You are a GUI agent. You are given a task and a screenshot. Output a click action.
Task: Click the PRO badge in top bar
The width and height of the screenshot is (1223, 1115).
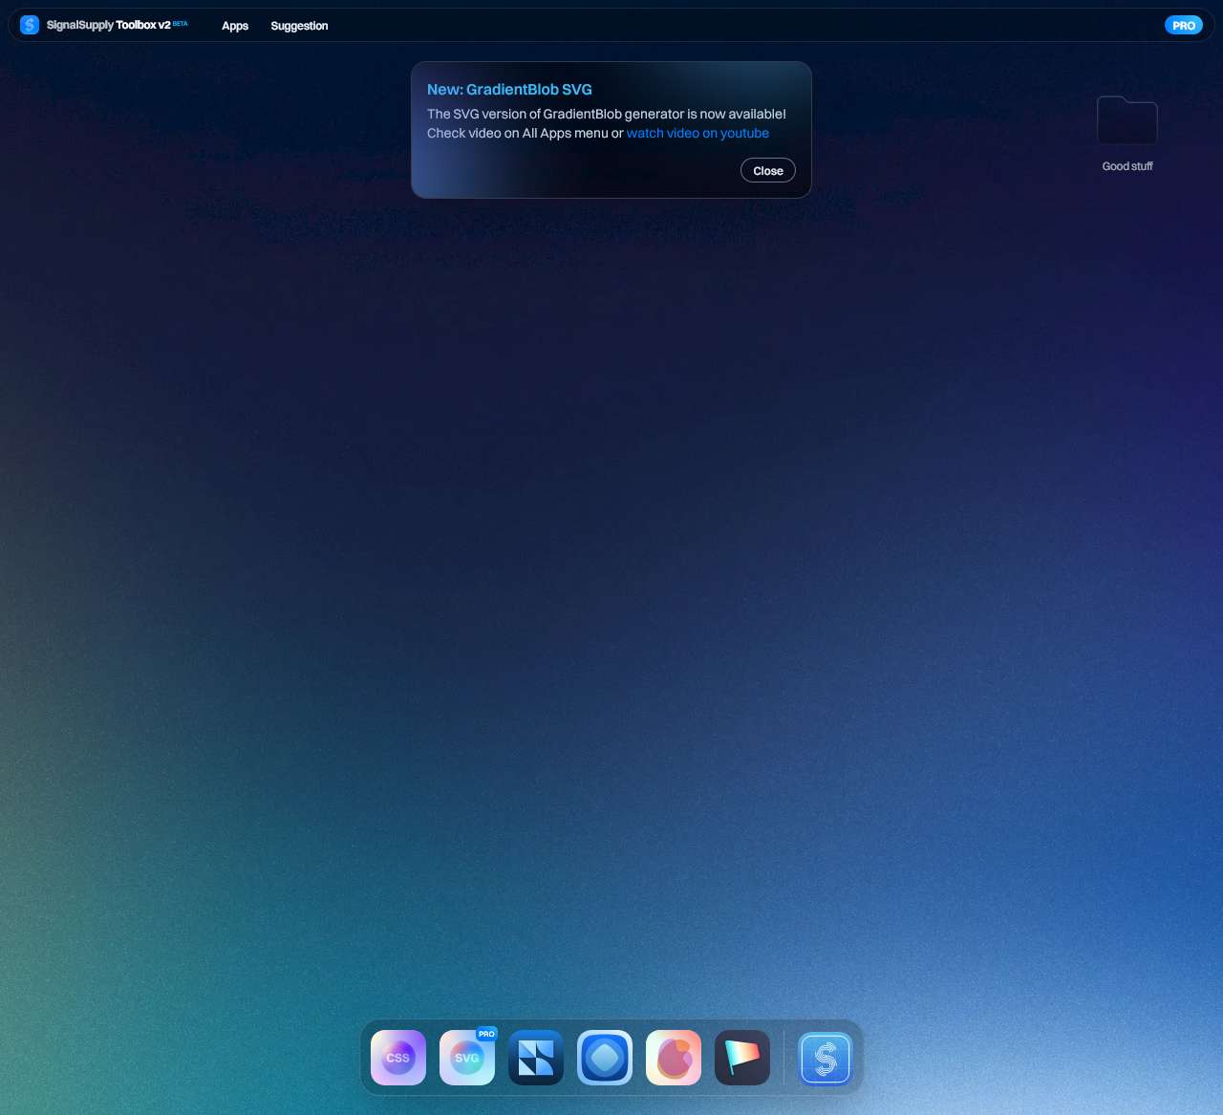(1184, 26)
